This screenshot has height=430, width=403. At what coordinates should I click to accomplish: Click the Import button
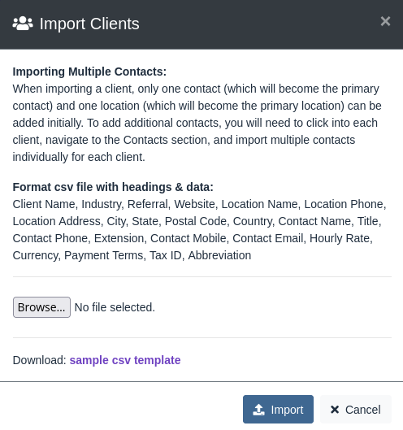(278, 410)
